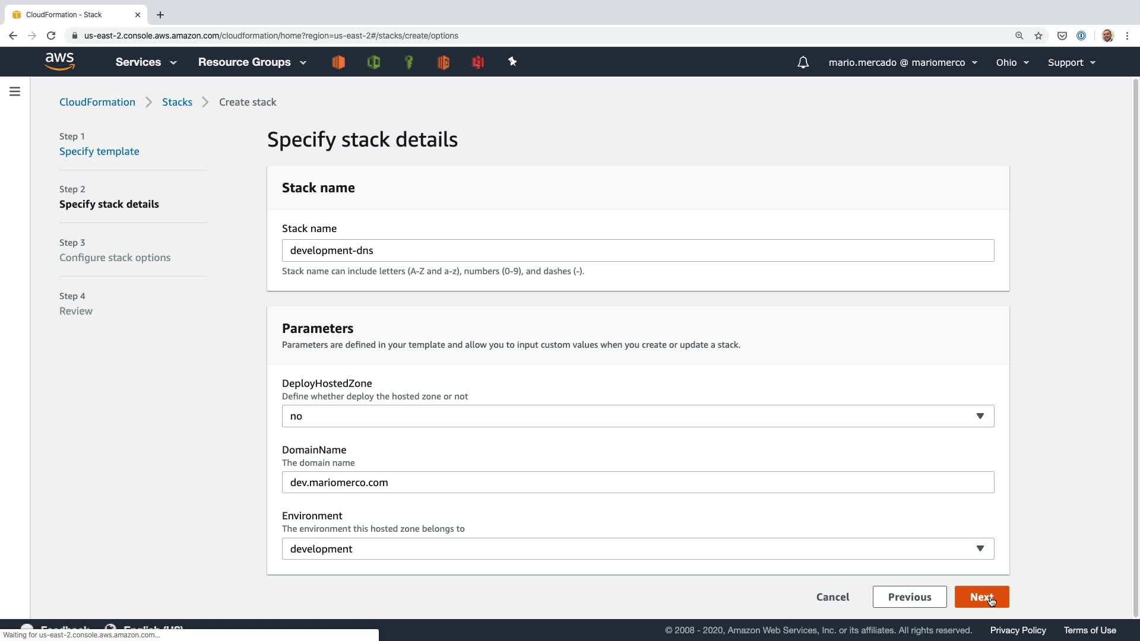Click the Stacks breadcrumb link
Screen dimensions: 1140x641
click(x=177, y=102)
